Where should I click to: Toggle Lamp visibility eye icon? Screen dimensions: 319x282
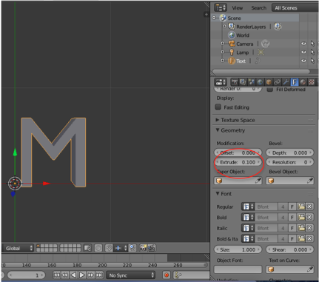pos(303,52)
